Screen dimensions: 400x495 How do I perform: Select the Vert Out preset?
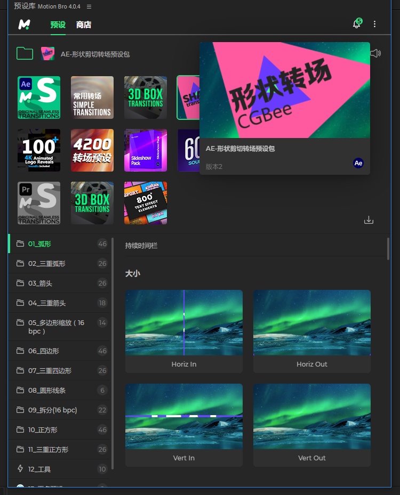pyautogui.click(x=312, y=425)
